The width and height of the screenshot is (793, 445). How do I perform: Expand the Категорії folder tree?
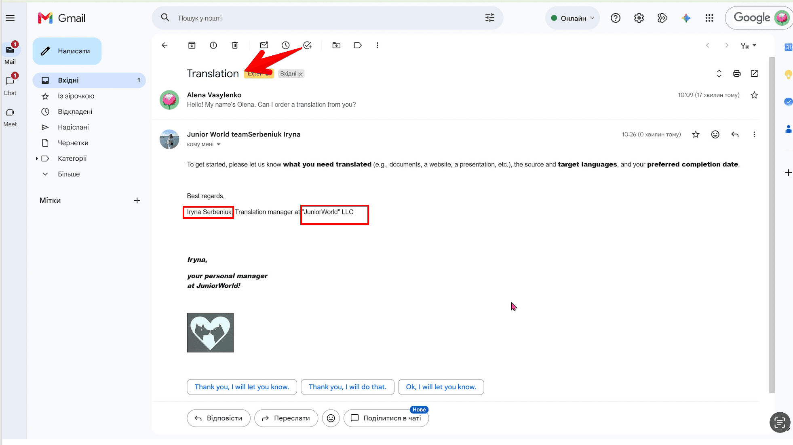pyautogui.click(x=37, y=159)
